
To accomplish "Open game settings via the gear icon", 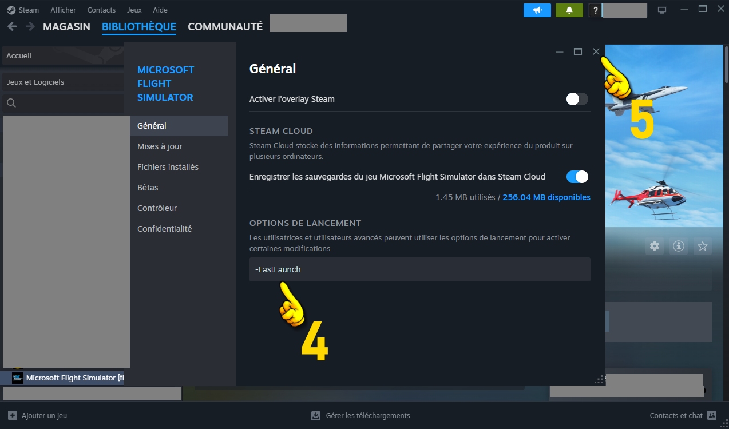I will click(x=655, y=246).
